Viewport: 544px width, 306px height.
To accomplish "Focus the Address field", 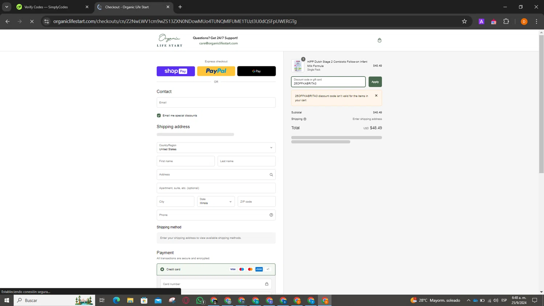I will coord(216,174).
